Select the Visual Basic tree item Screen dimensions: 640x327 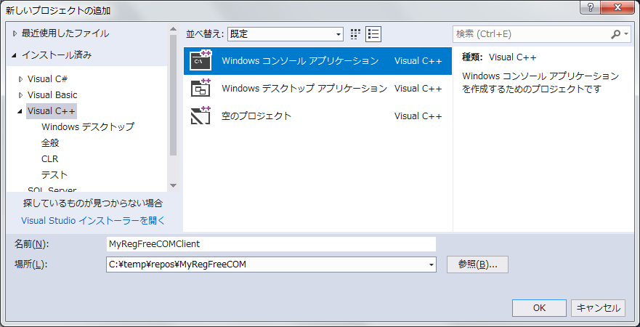point(52,94)
